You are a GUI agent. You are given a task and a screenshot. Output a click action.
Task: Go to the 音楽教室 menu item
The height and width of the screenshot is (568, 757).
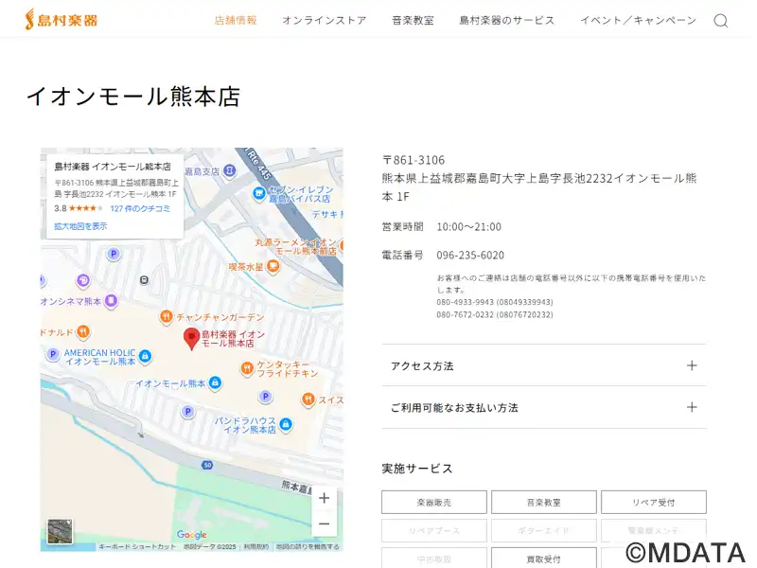413,20
